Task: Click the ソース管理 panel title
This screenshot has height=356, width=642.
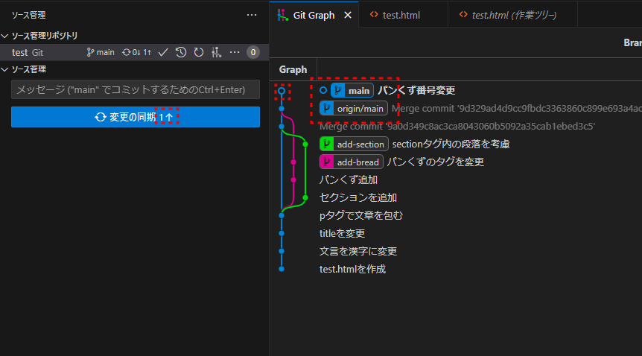Action: tap(28, 15)
